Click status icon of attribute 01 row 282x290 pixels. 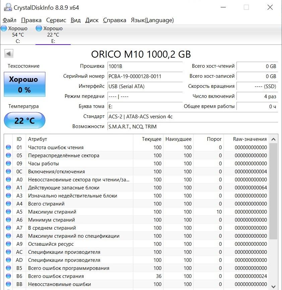click(x=8, y=148)
